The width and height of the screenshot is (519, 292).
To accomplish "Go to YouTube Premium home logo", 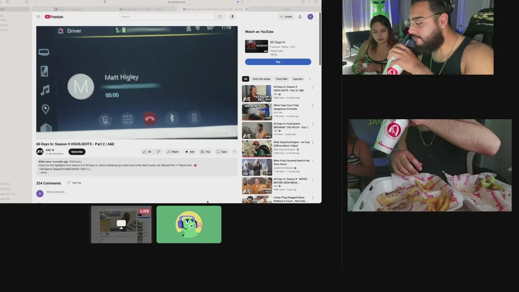I will point(54,17).
